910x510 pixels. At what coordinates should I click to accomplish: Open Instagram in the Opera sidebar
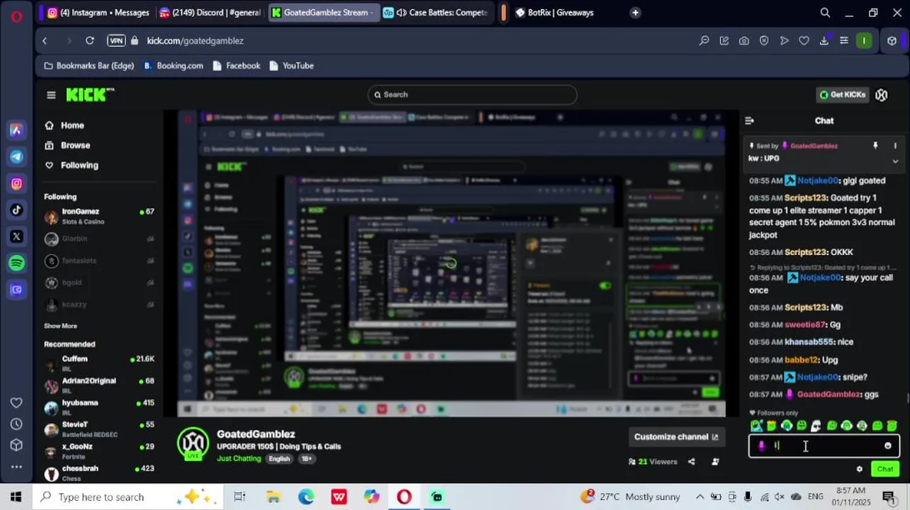coord(16,183)
